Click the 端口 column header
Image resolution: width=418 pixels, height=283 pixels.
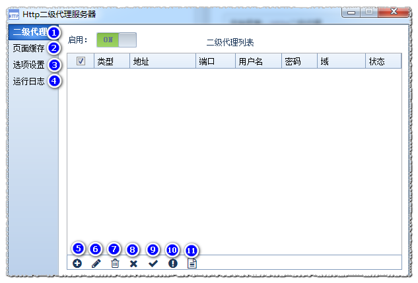tap(207, 61)
